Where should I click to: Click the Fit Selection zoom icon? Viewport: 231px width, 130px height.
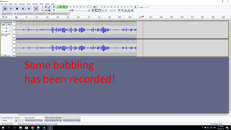[x=126, y=10]
